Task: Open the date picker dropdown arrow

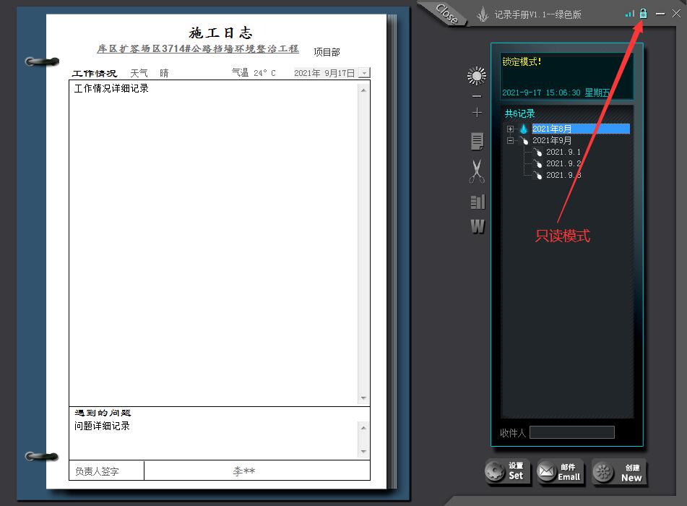Action: point(364,73)
